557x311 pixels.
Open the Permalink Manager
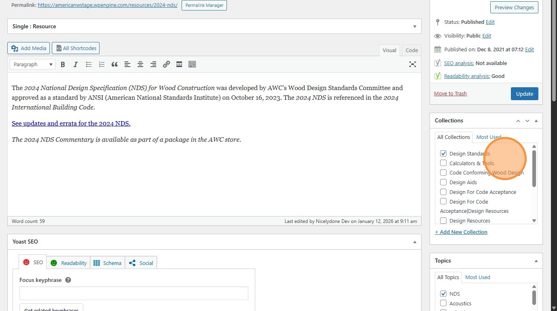pyautogui.click(x=204, y=5)
